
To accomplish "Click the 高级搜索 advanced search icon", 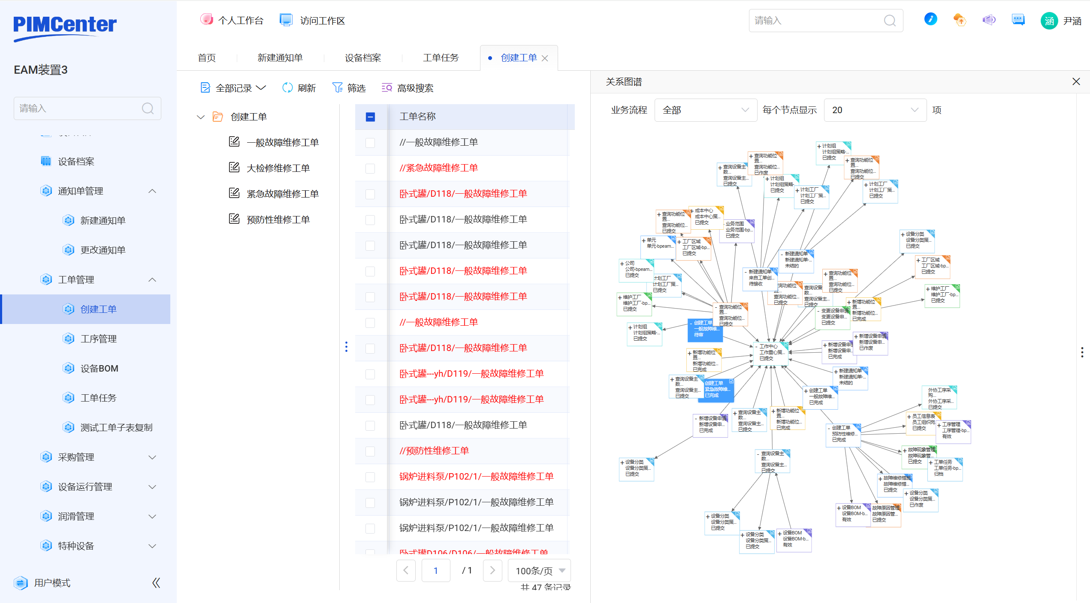I will click(x=387, y=88).
